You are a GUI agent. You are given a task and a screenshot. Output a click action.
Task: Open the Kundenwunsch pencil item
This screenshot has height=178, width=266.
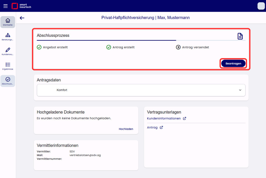(x=8, y=51)
